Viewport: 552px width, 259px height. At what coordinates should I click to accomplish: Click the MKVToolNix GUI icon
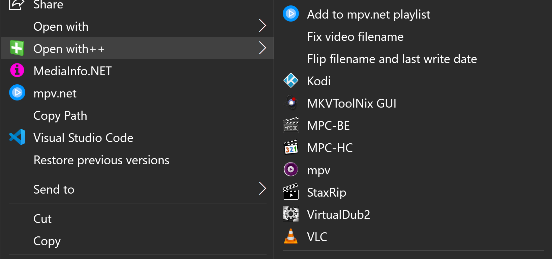coord(291,103)
